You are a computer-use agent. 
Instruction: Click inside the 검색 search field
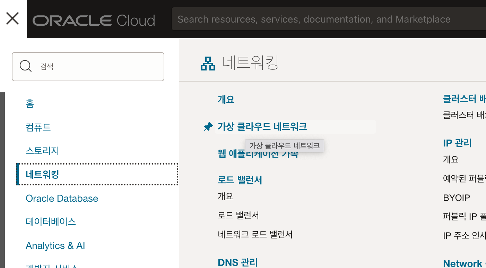pyautogui.click(x=88, y=66)
